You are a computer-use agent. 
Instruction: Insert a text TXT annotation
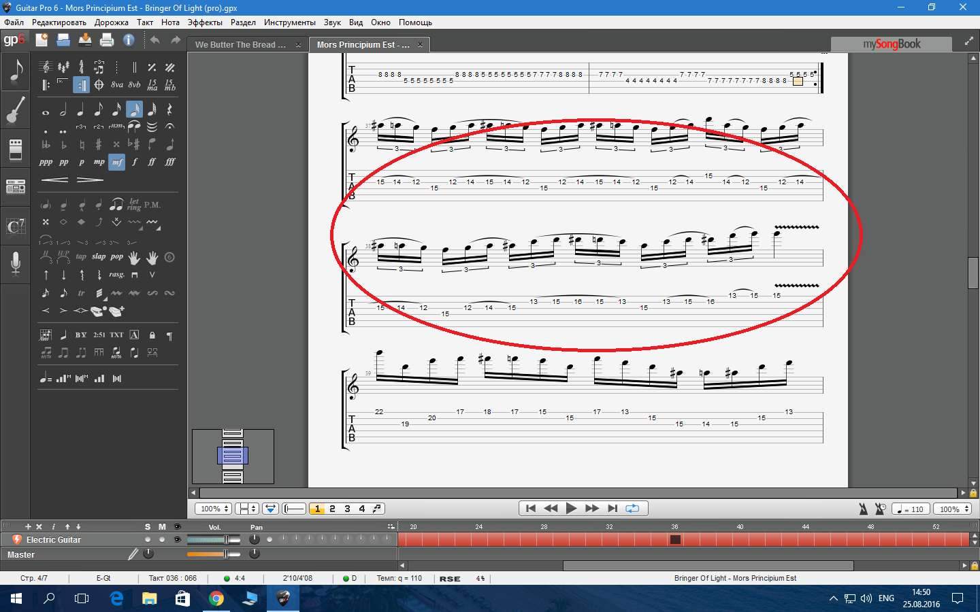(116, 335)
